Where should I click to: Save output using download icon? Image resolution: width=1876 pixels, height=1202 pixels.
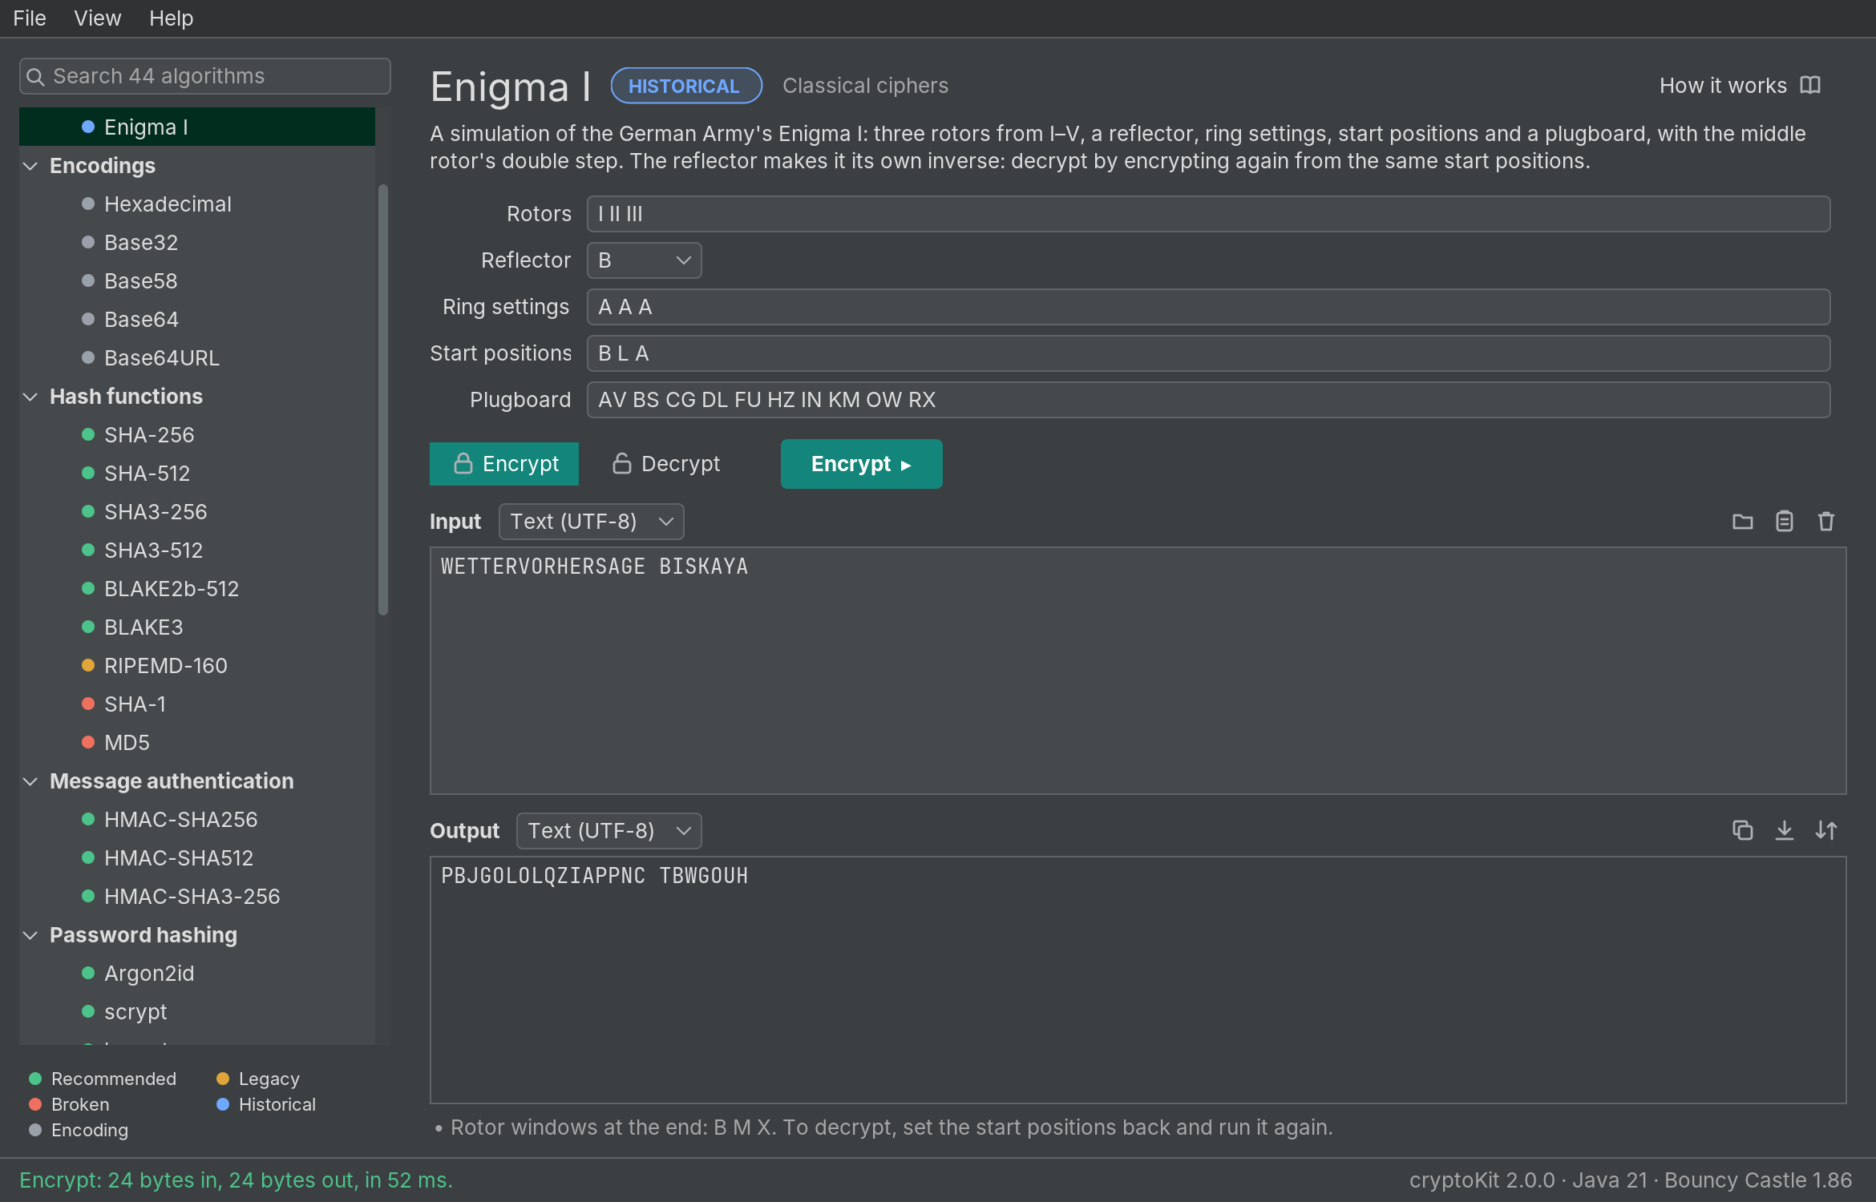(1784, 830)
